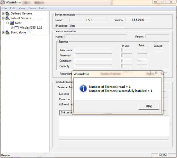Expand the Missler/255 6.16 node
Image resolution: width=177 pixels, height=158 pixels.
pyautogui.click(x=12, y=28)
